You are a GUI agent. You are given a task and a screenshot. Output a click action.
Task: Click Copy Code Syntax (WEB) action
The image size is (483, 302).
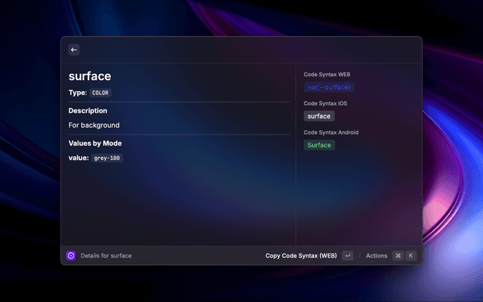click(x=301, y=256)
